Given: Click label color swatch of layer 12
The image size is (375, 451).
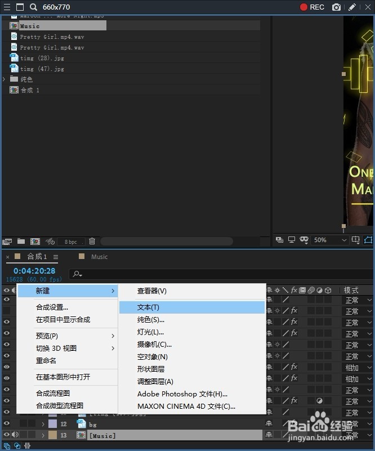Looking at the screenshot, I should [x=52, y=423].
